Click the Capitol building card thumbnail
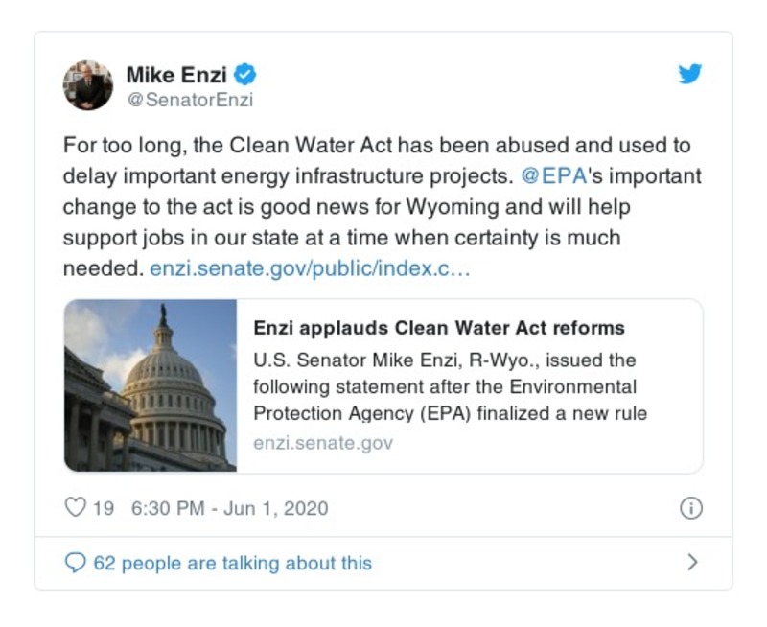The width and height of the screenshot is (767, 627). [x=151, y=385]
